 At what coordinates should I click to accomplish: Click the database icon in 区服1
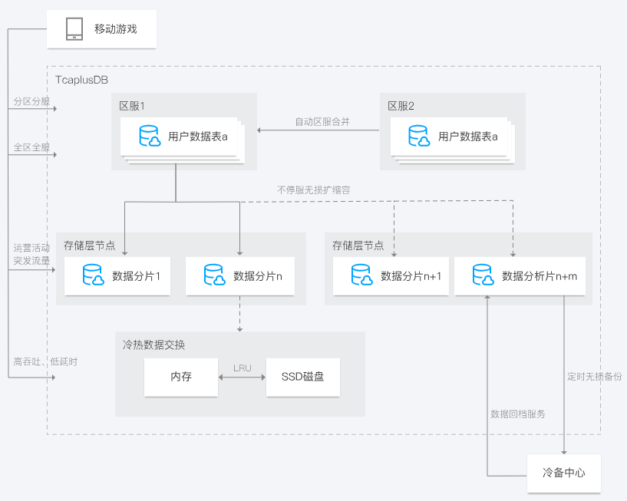coord(150,137)
